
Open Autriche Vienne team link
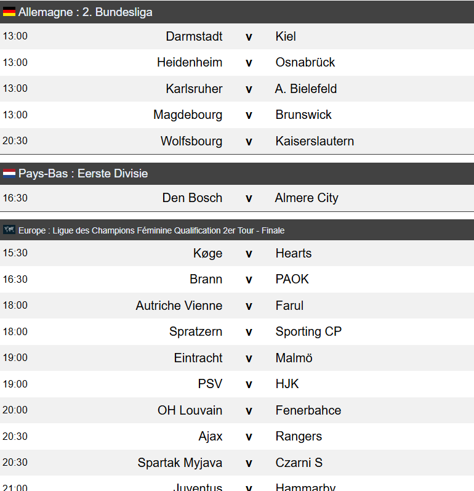click(x=179, y=306)
